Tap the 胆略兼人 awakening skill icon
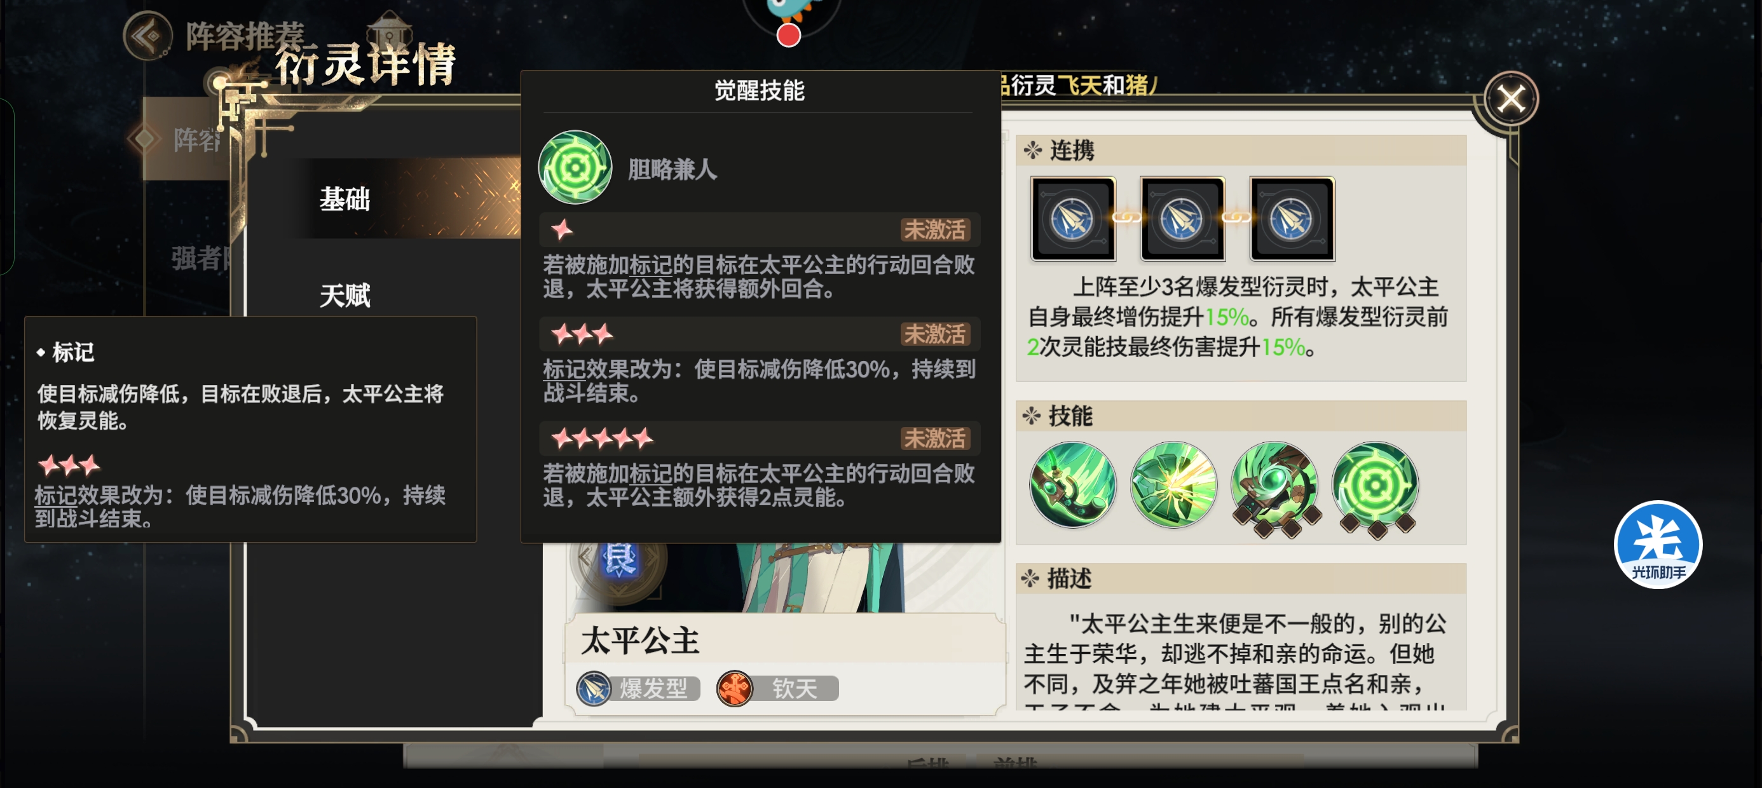1762x788 pixels. coord(575,168)
